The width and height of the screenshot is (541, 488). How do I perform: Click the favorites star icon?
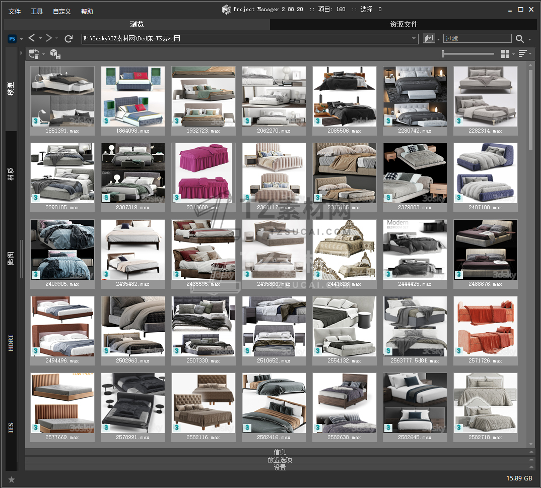tap(12, 479)
